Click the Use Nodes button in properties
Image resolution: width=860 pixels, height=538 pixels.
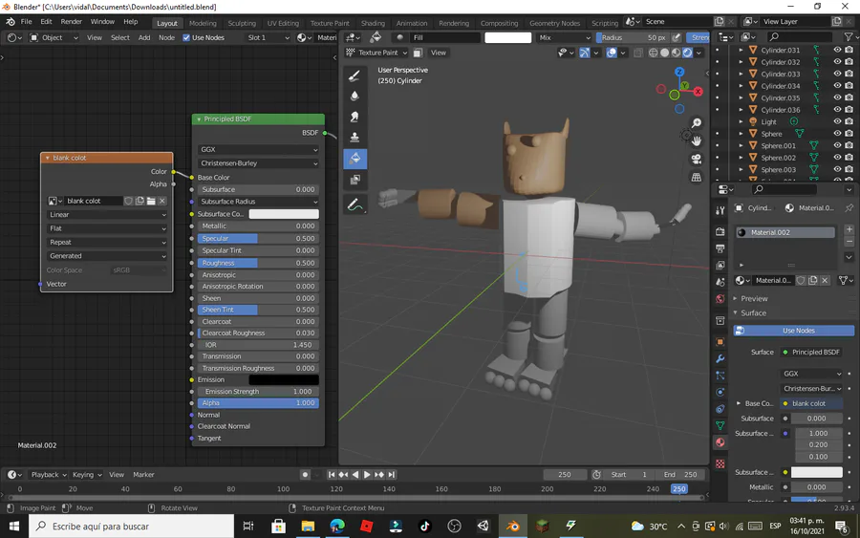(794, 330)
